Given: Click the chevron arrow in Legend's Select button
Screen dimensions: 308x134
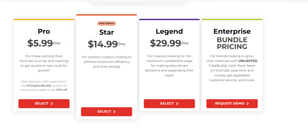Looking at the screenshot, I should coord(177,104).
